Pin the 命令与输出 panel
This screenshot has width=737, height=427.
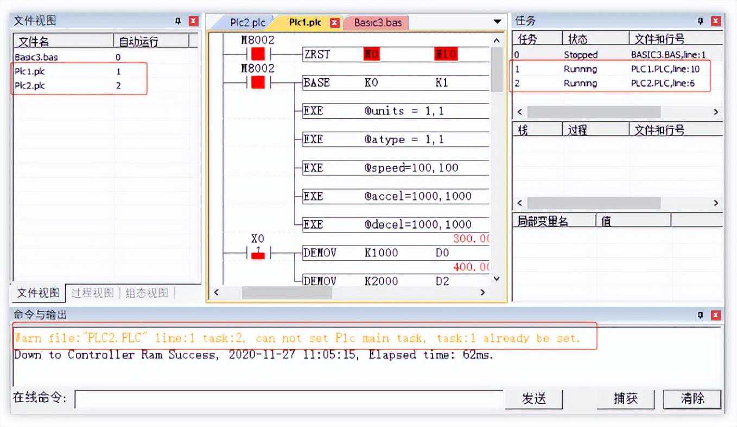700,315
